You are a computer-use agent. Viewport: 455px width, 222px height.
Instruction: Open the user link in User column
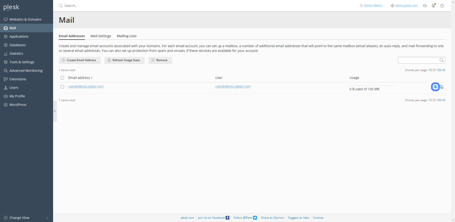click(233, 87)
